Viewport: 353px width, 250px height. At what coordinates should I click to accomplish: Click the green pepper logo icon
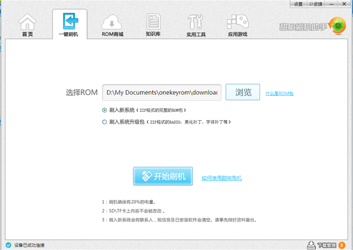[x=337, y=26]
